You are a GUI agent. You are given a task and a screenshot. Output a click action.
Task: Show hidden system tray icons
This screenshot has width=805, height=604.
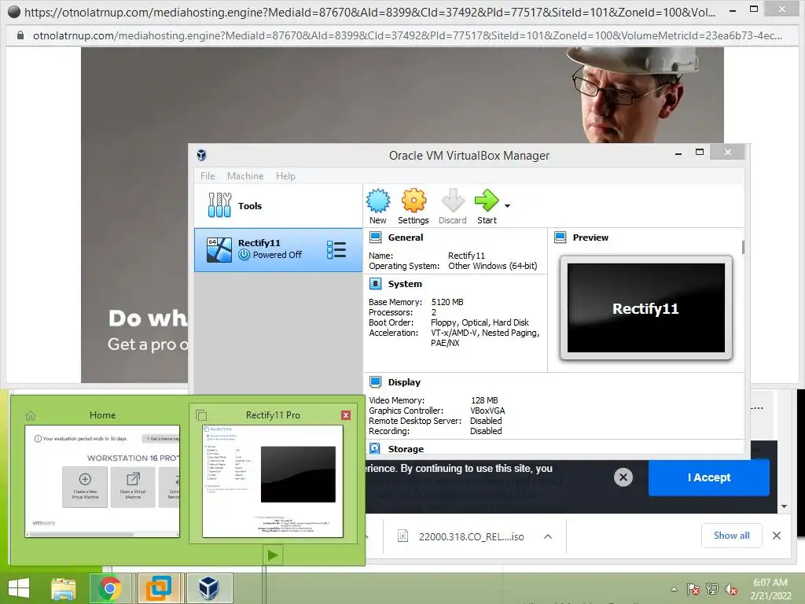click(674, 589)
